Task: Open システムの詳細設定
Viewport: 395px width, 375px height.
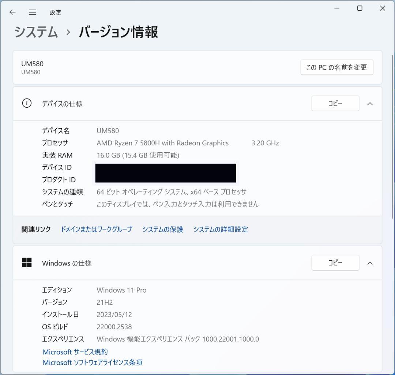Action: click(220, 229)
